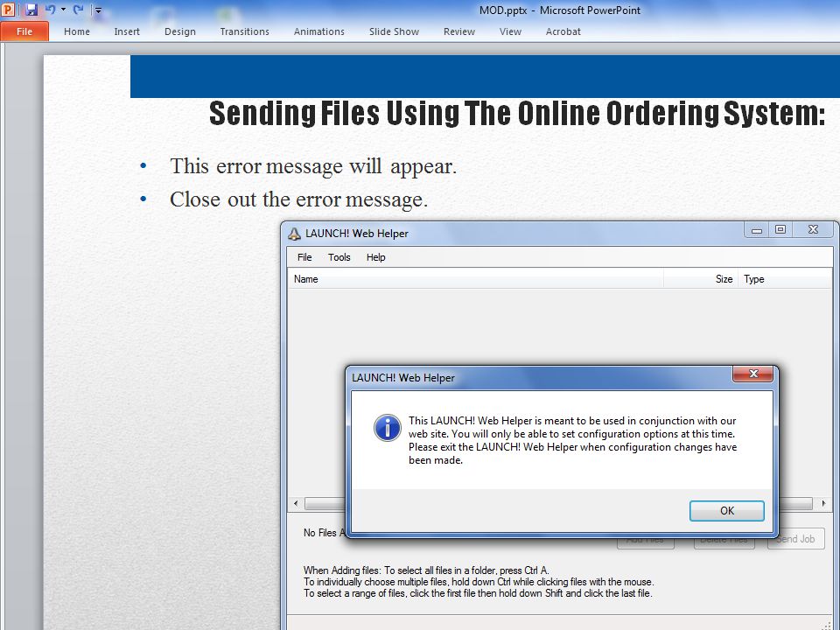The image size is (840, 630).
Task: Click the 'To select a range of files' hint line
Action: (478, 593)
